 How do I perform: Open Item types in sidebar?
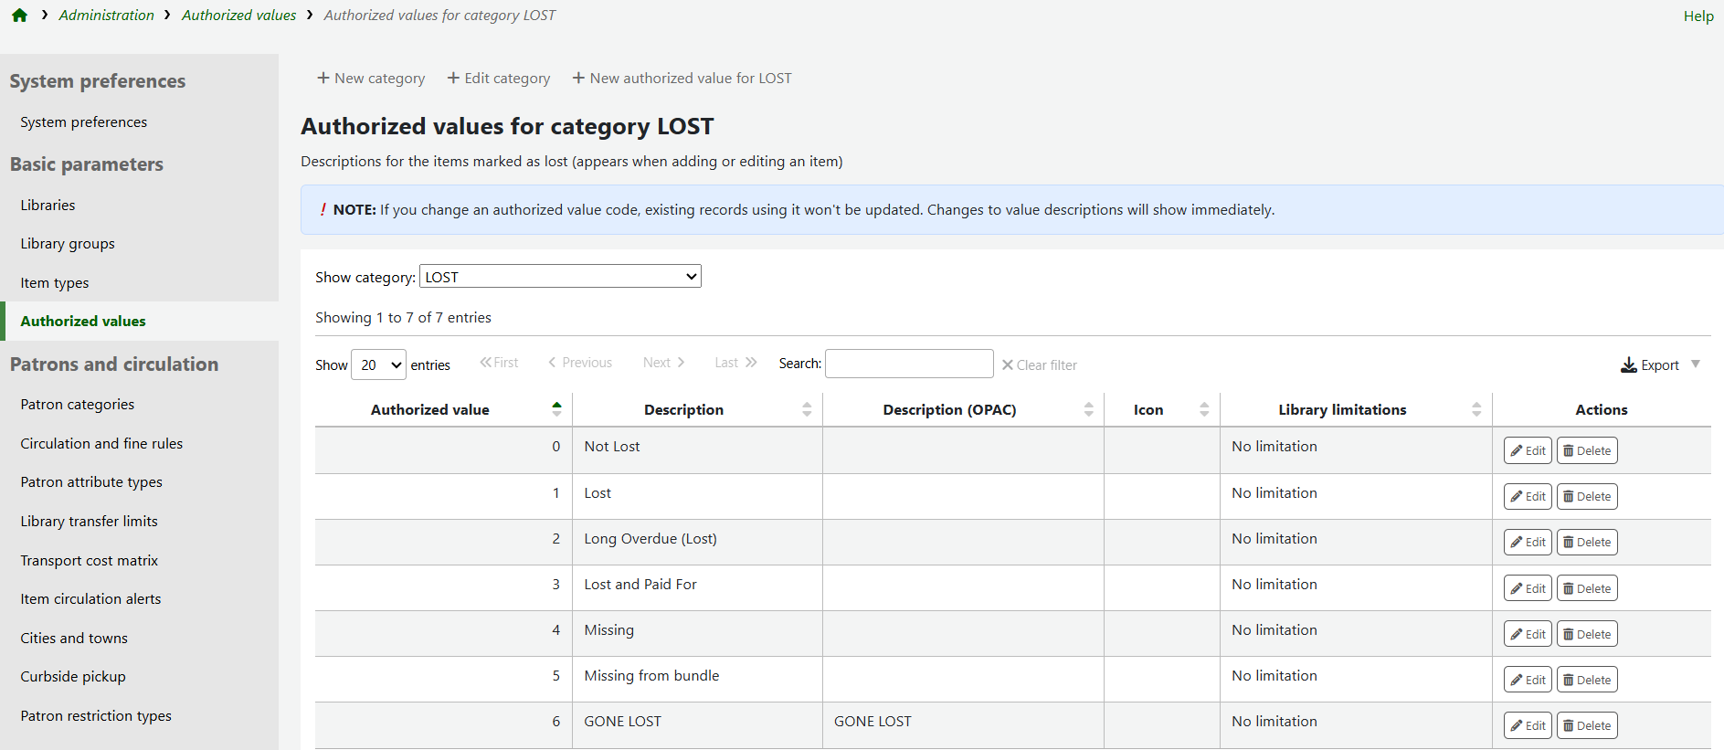55,283
